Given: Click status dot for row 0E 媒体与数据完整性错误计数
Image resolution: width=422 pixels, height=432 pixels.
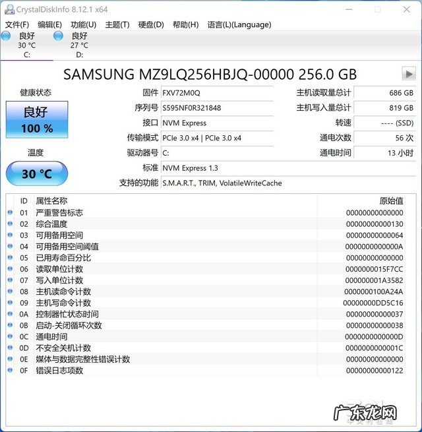Looking at the screenshot, I should pos(10,359).
